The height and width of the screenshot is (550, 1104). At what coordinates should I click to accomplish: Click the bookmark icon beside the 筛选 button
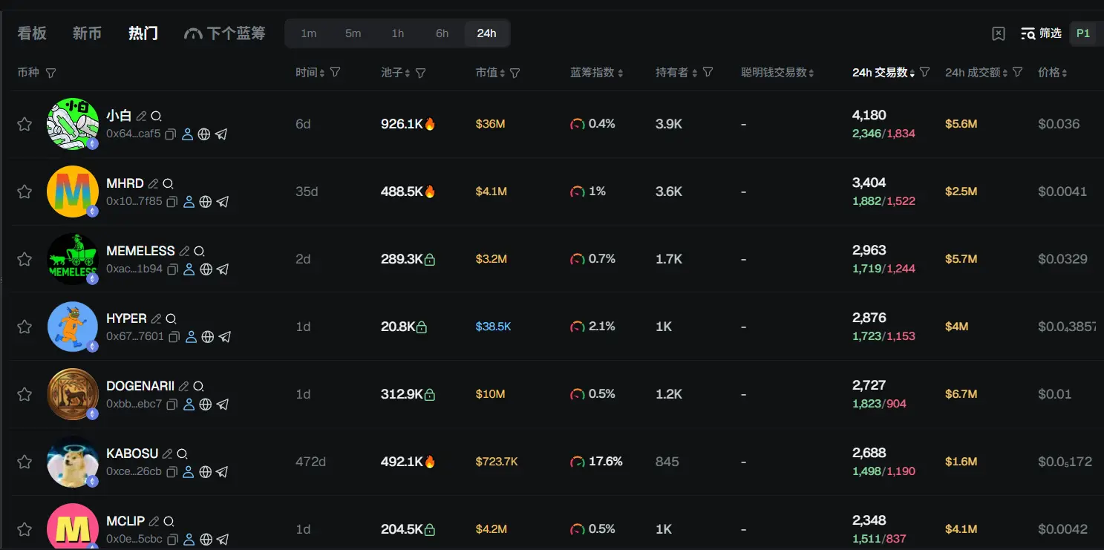point(999,33)
